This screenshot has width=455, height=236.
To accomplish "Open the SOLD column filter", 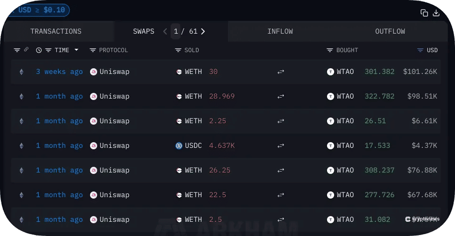I will click(178, 50).
